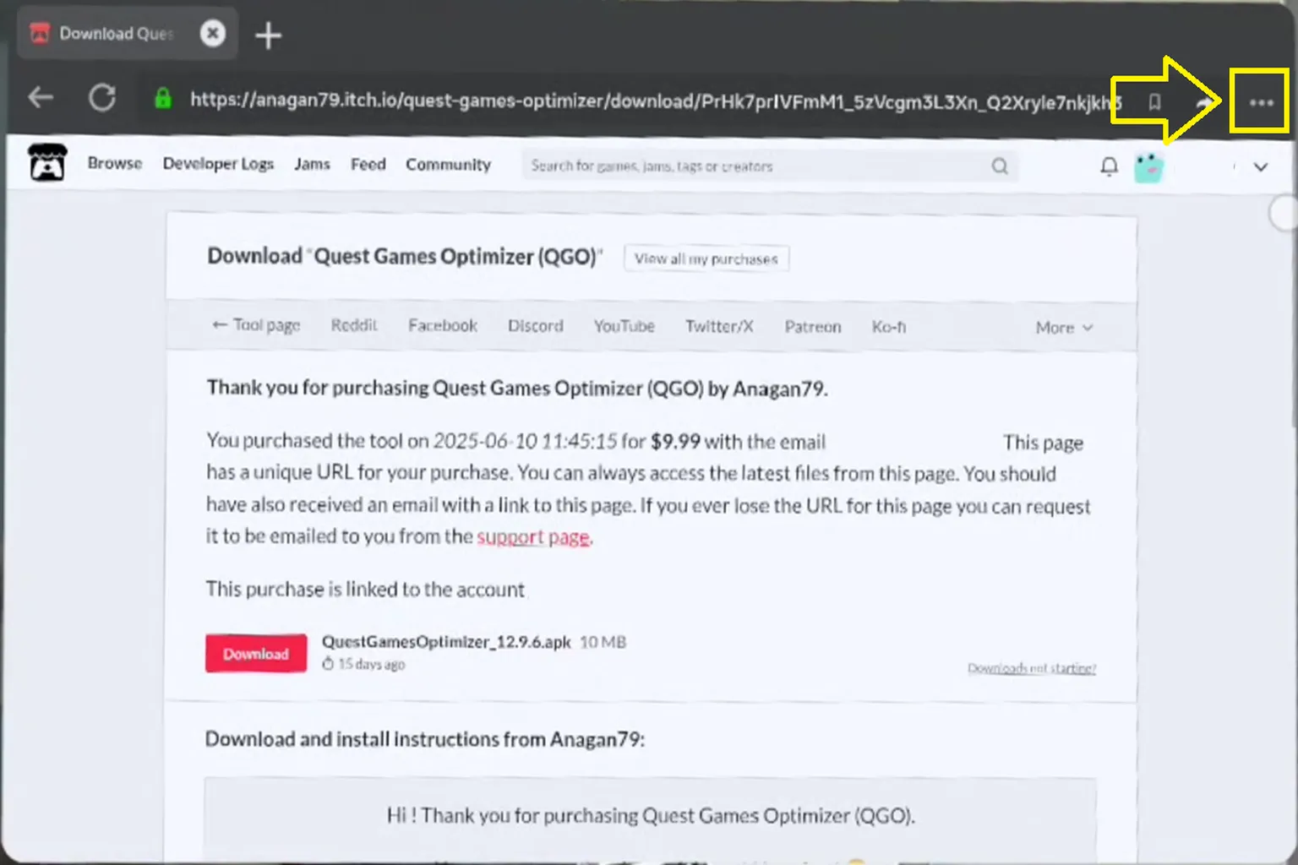Click the round page scroll handle

tap(1284, 213)
